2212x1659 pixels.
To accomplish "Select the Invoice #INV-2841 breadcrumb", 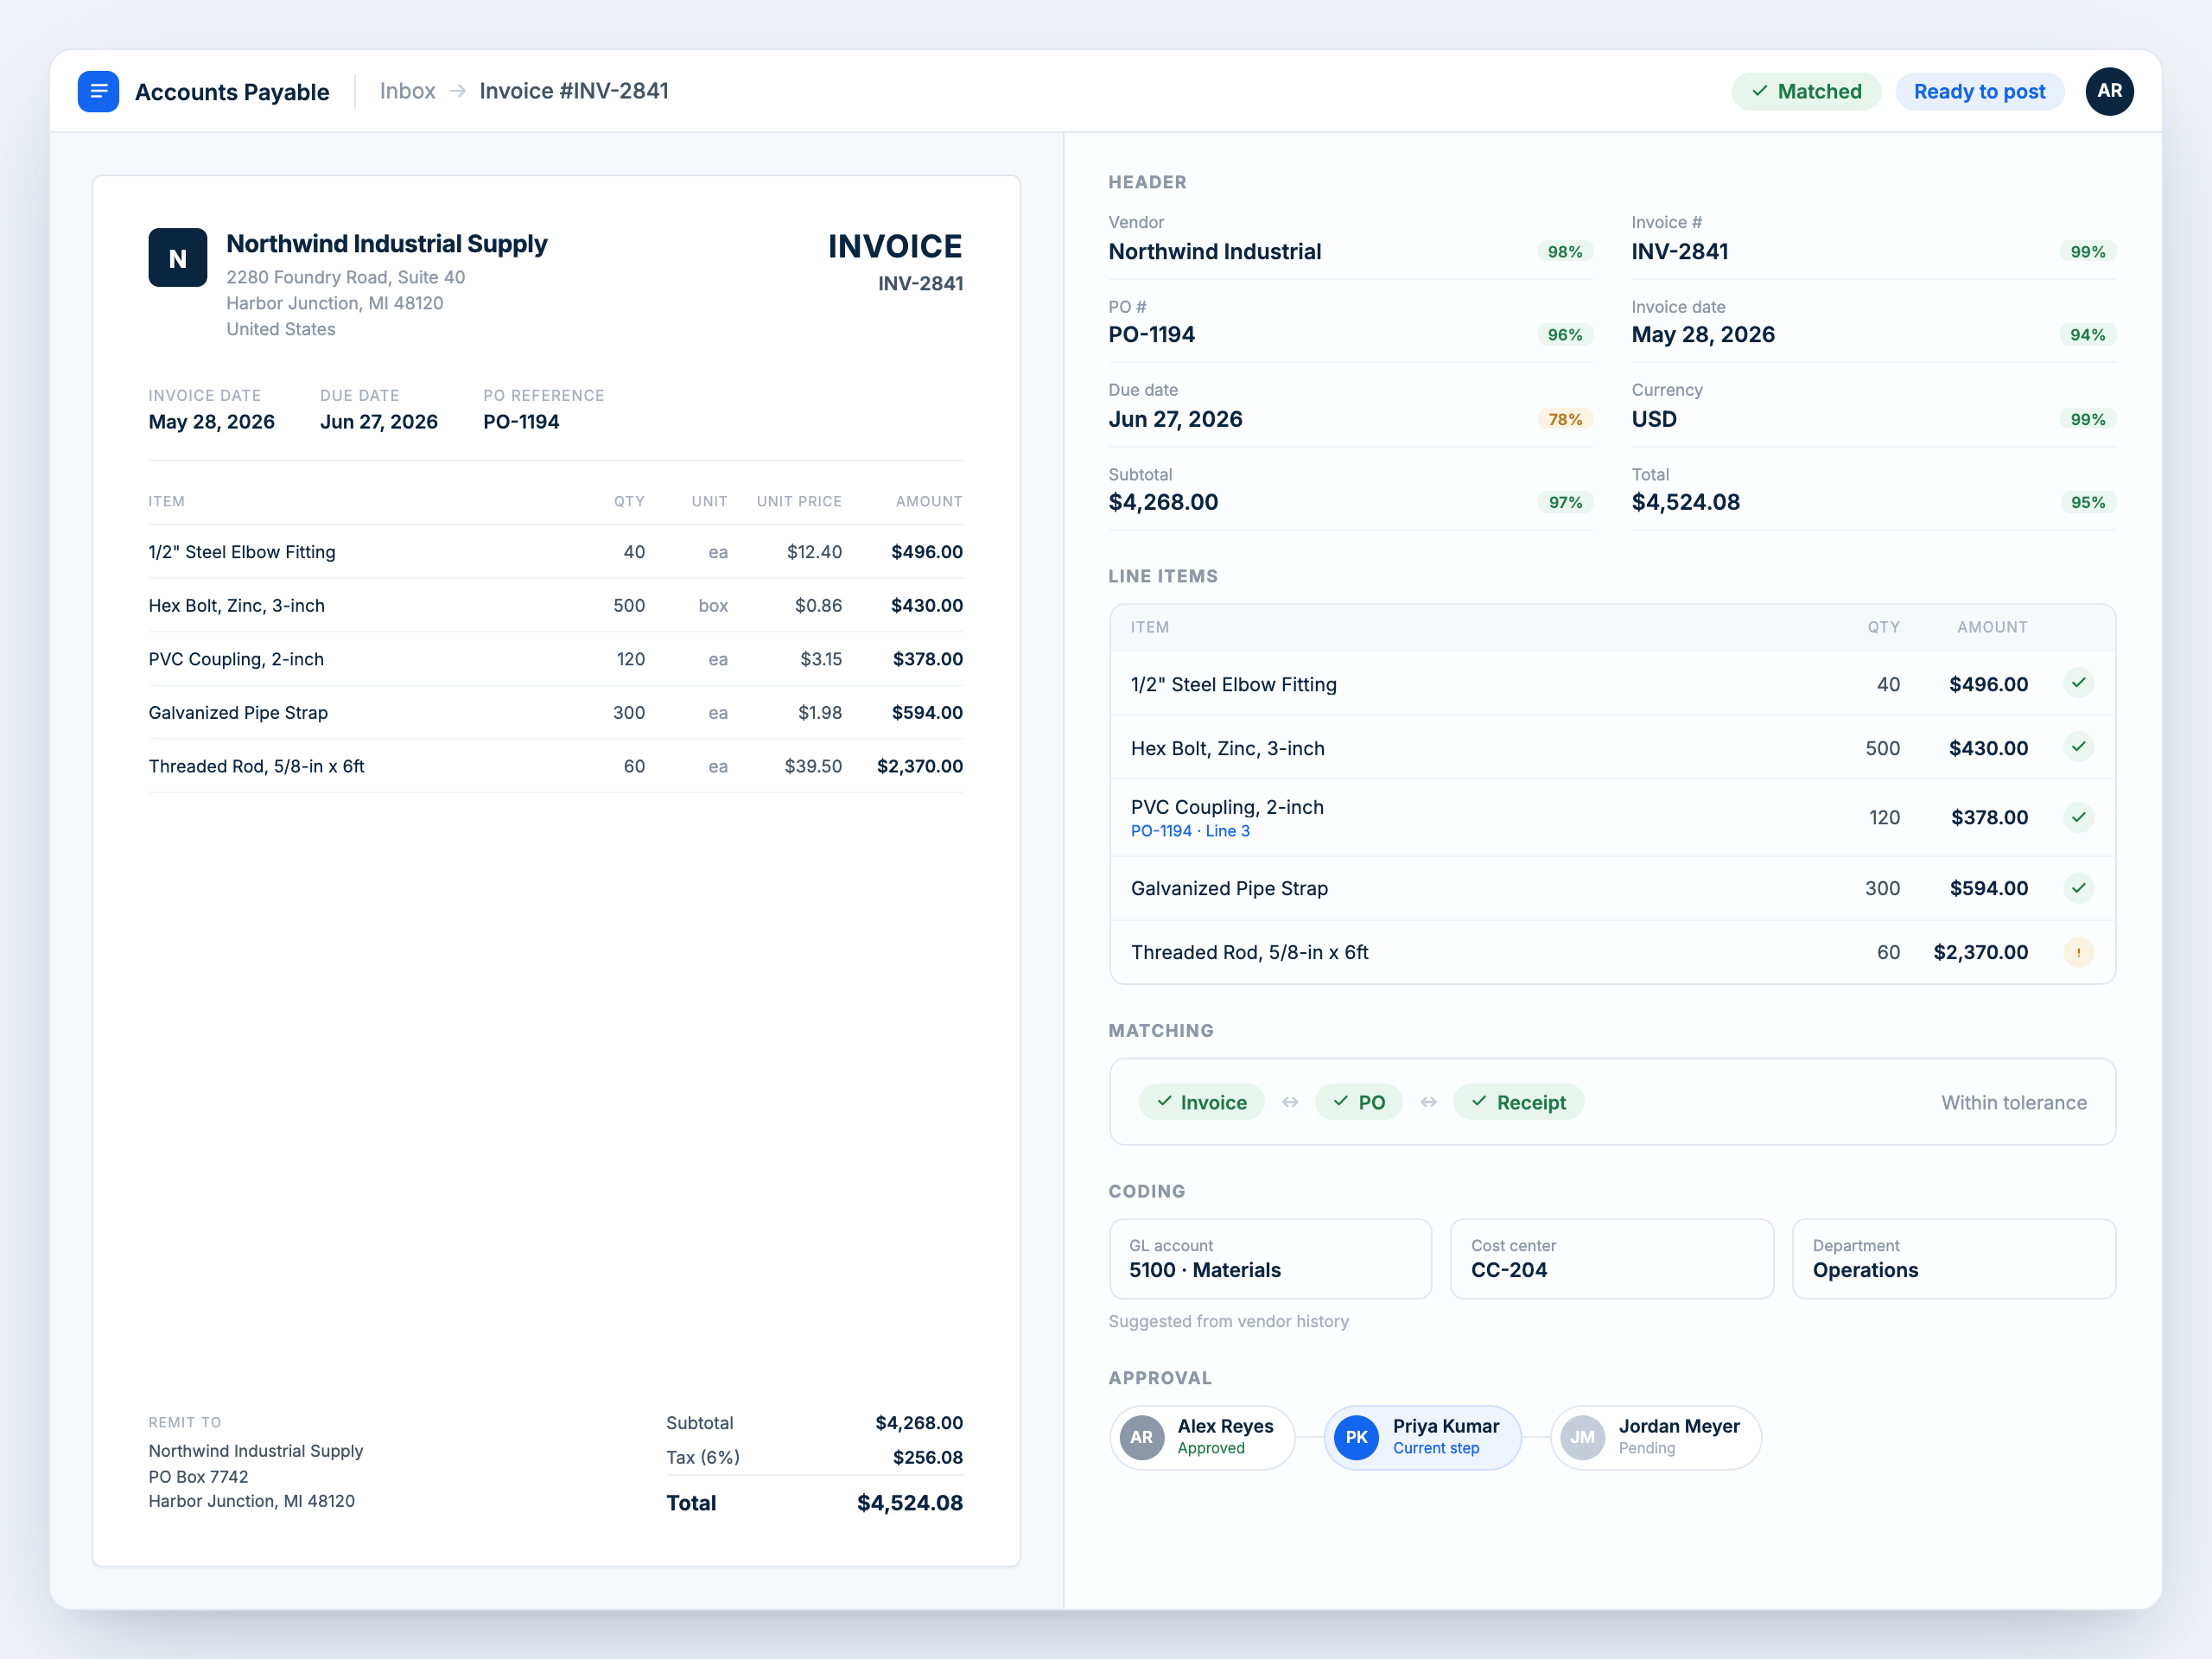I will [574, 91].
